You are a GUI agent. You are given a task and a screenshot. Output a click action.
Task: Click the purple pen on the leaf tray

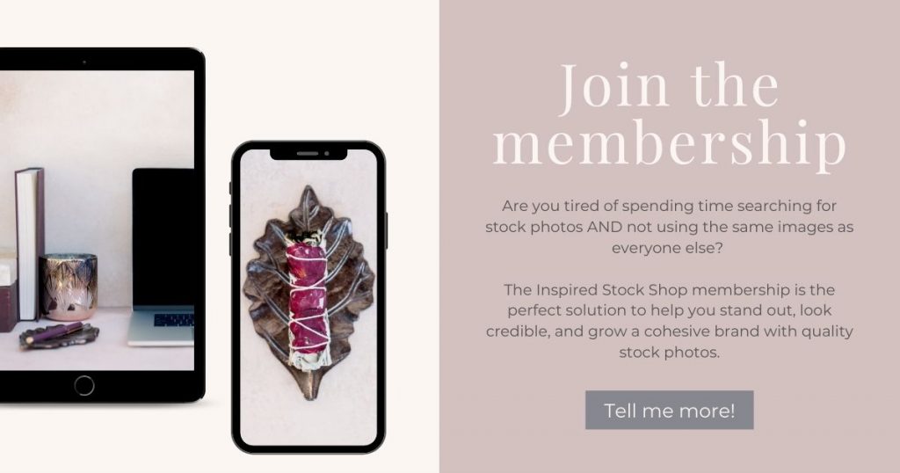[x=53, y=331]
